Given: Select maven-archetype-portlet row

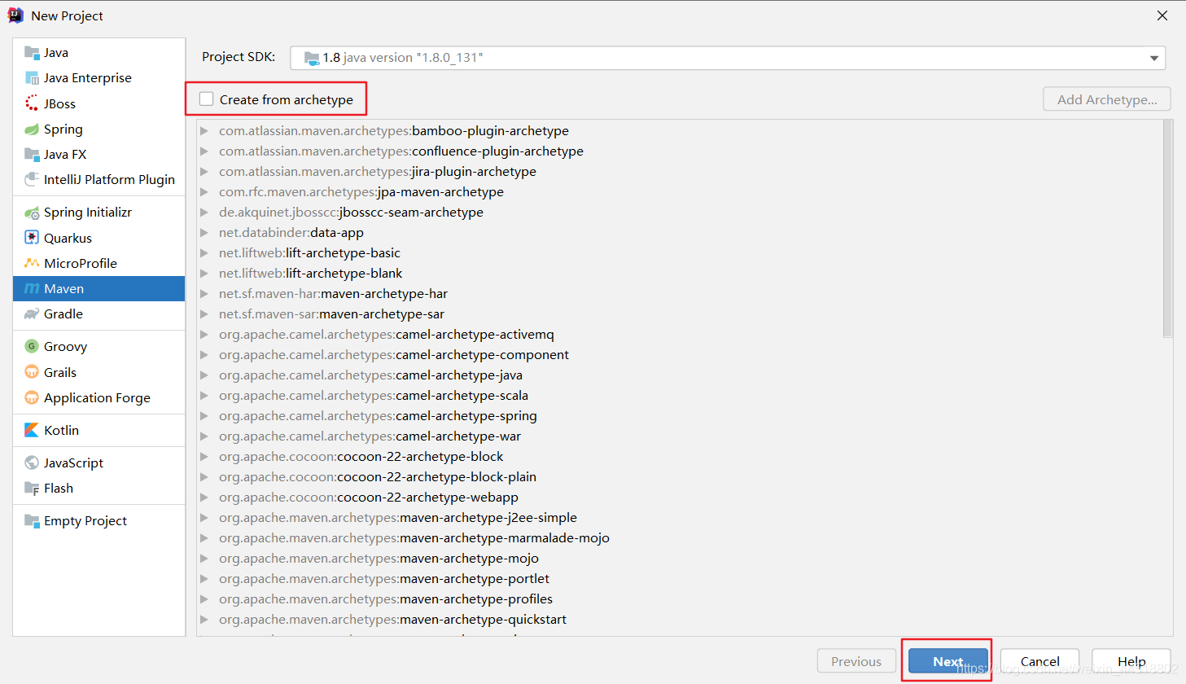Looking at the screenshot, I should [681, 579].
